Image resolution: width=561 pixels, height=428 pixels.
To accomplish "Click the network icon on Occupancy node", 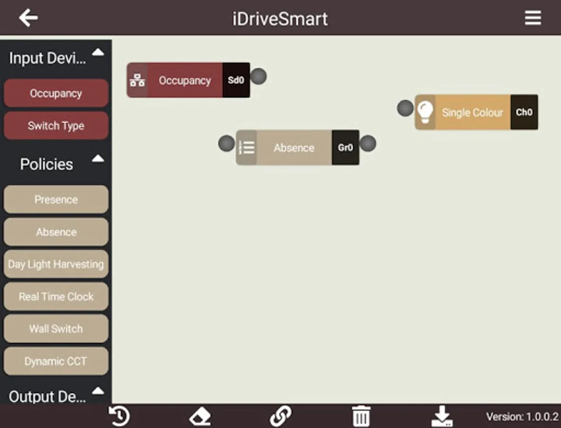I will [x=138, y=80].
